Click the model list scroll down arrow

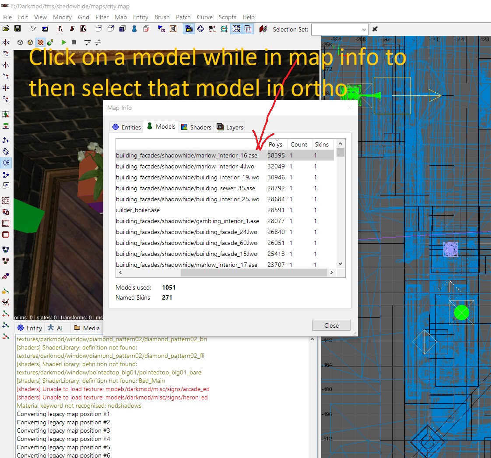point(340,264)
